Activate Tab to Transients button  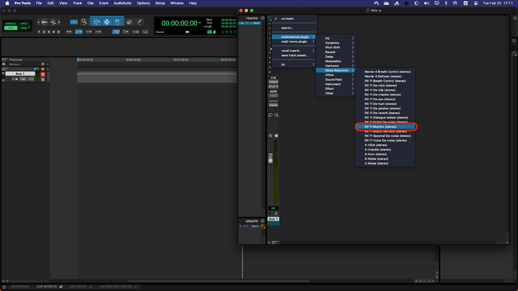69,32
